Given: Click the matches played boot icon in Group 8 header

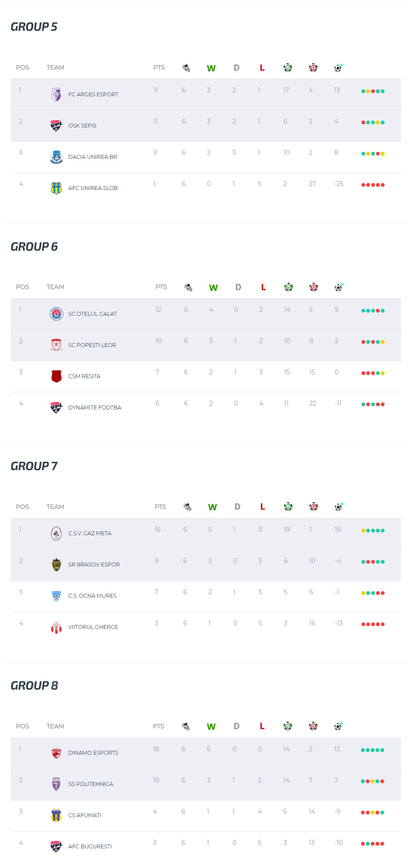Looking at the screenshot, I should click(186, 726).
